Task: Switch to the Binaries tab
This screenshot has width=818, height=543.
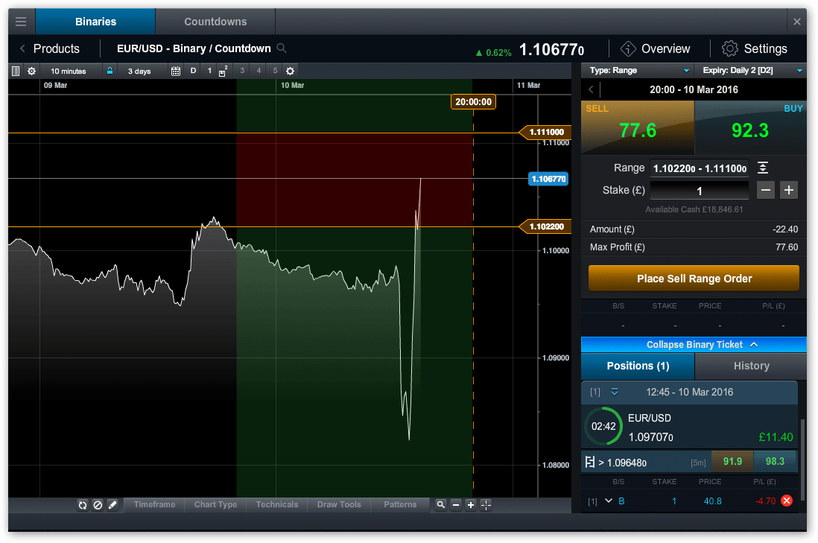Action: click(x=95, y=22)
